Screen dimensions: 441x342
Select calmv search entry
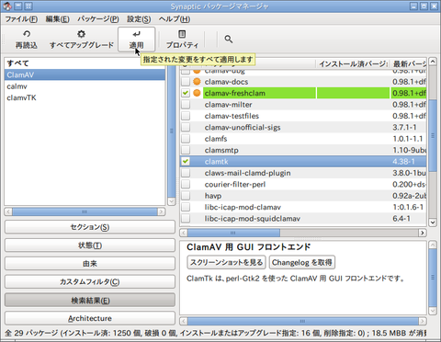tap(85, 86)
